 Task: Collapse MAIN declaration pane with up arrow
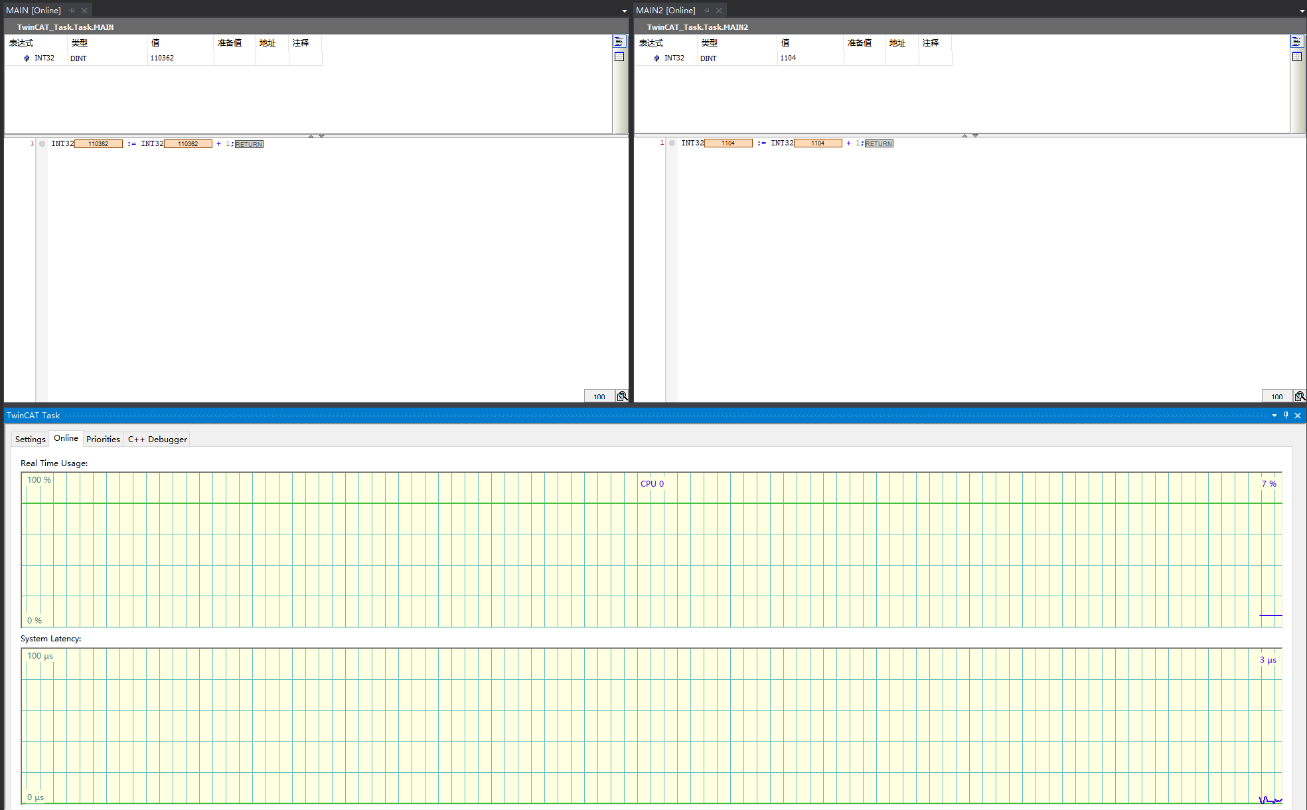coord(311,136)
